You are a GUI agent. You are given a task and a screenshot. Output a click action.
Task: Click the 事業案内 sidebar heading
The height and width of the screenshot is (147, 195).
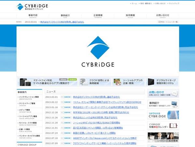[22, 92]
